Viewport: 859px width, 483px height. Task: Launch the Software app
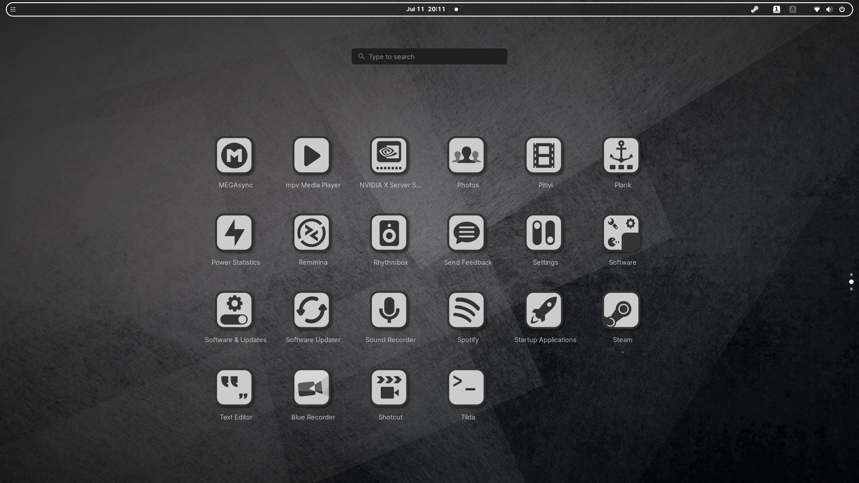click(621, 233)
